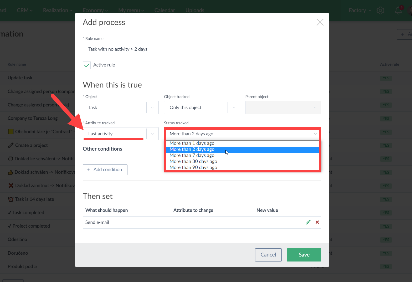Click YES badge in Produkt pod 5 row
This screenshot has height=282, width=412.
(386, 267)
